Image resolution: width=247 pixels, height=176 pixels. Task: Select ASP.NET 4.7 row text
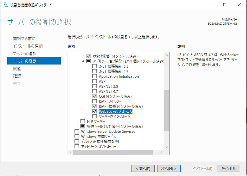[x=108, y=91]
